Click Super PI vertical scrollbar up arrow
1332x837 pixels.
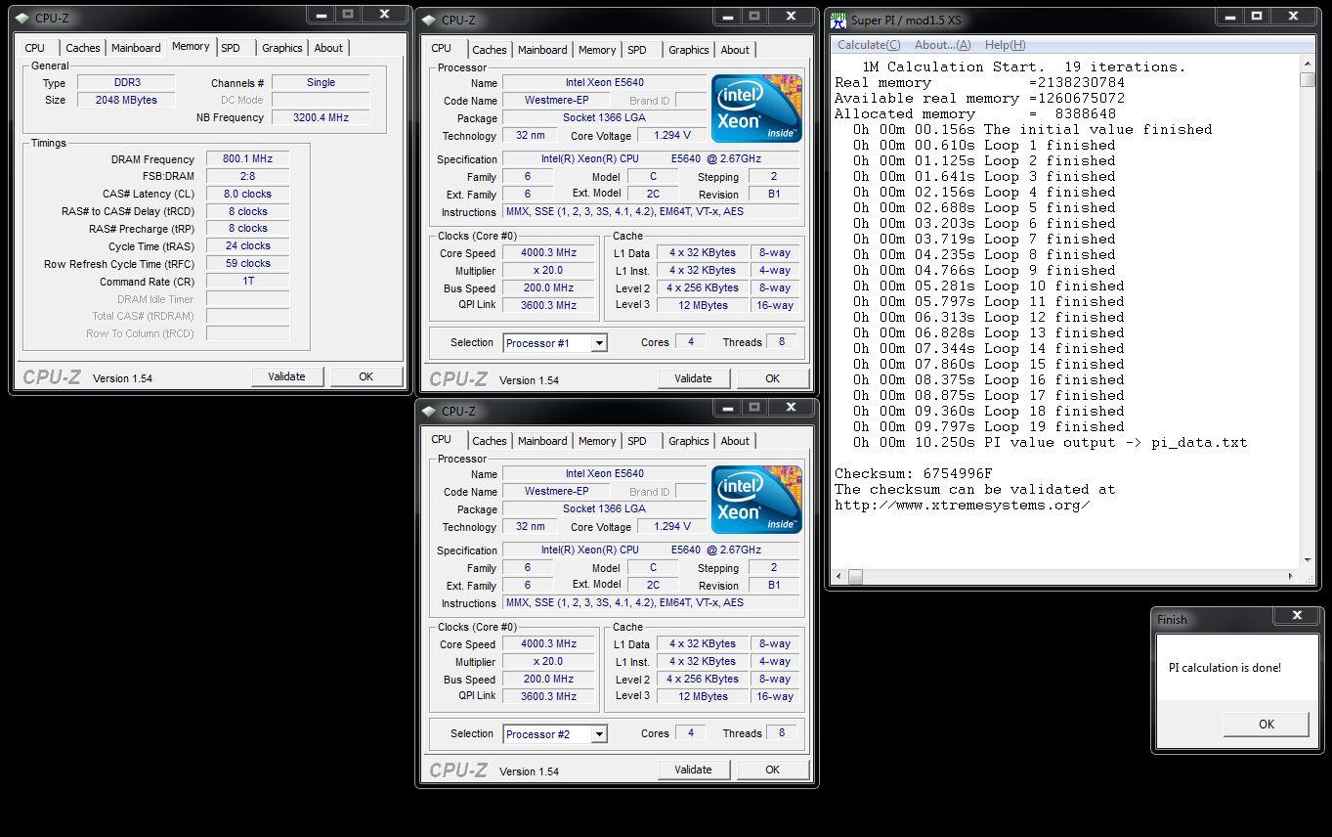point(1308,64)
